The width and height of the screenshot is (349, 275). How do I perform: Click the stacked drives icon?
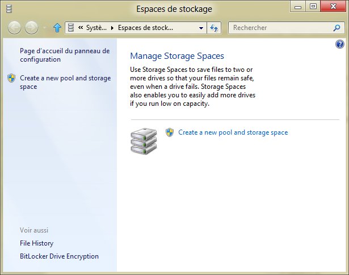(x=143, y=141)
